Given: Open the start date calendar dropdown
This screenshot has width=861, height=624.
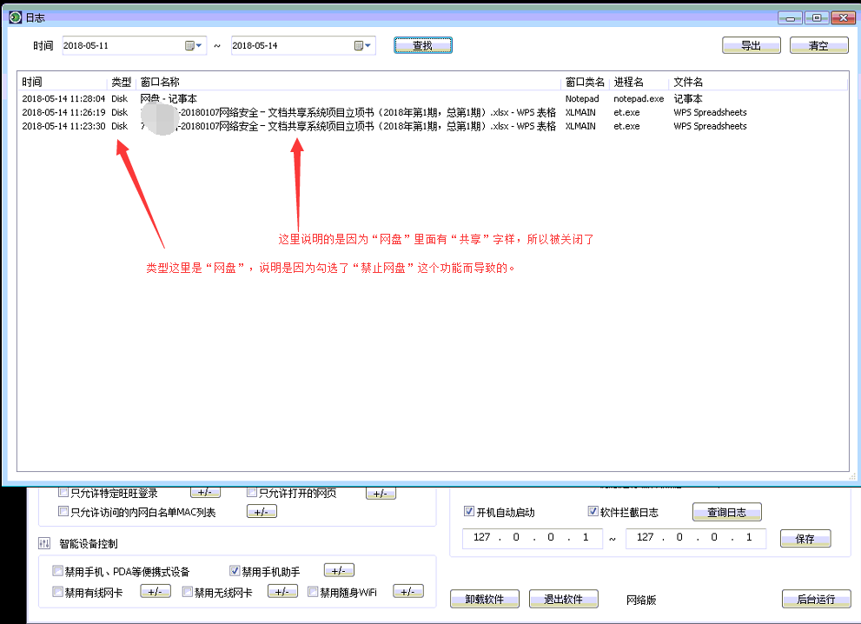Looking at the screenshot, I should (193, 46).
